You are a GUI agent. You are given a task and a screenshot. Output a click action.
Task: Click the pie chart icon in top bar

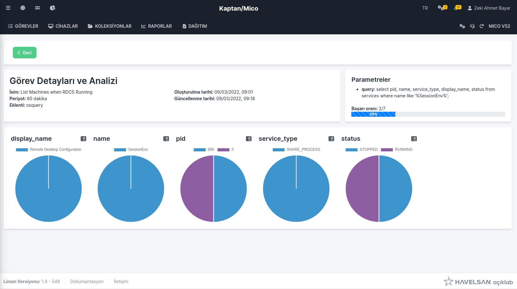(x=52, y=8)
